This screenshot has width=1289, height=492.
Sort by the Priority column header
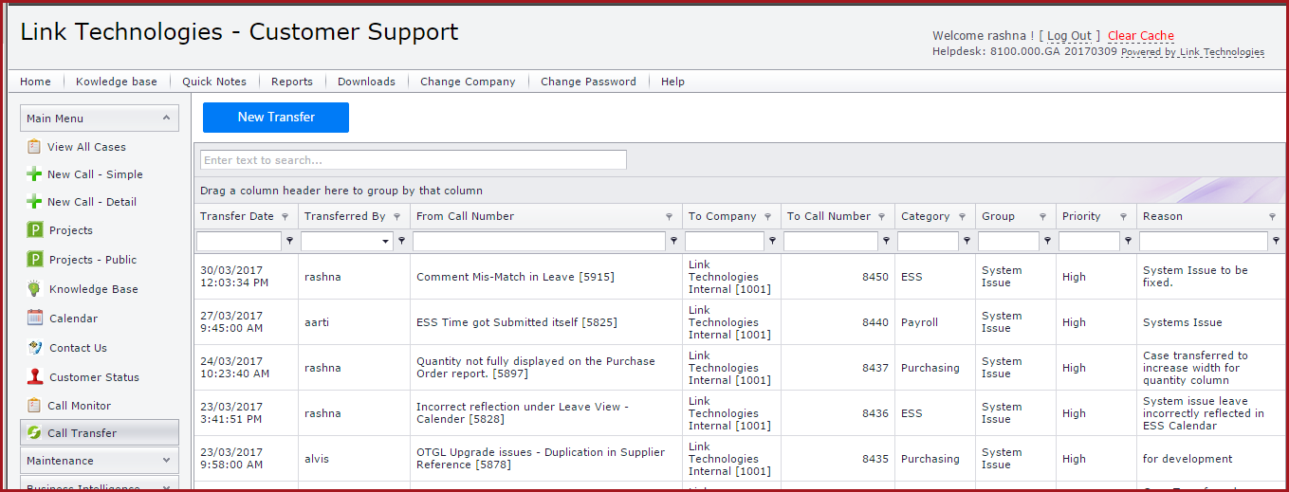click(x=1081, y=216)
